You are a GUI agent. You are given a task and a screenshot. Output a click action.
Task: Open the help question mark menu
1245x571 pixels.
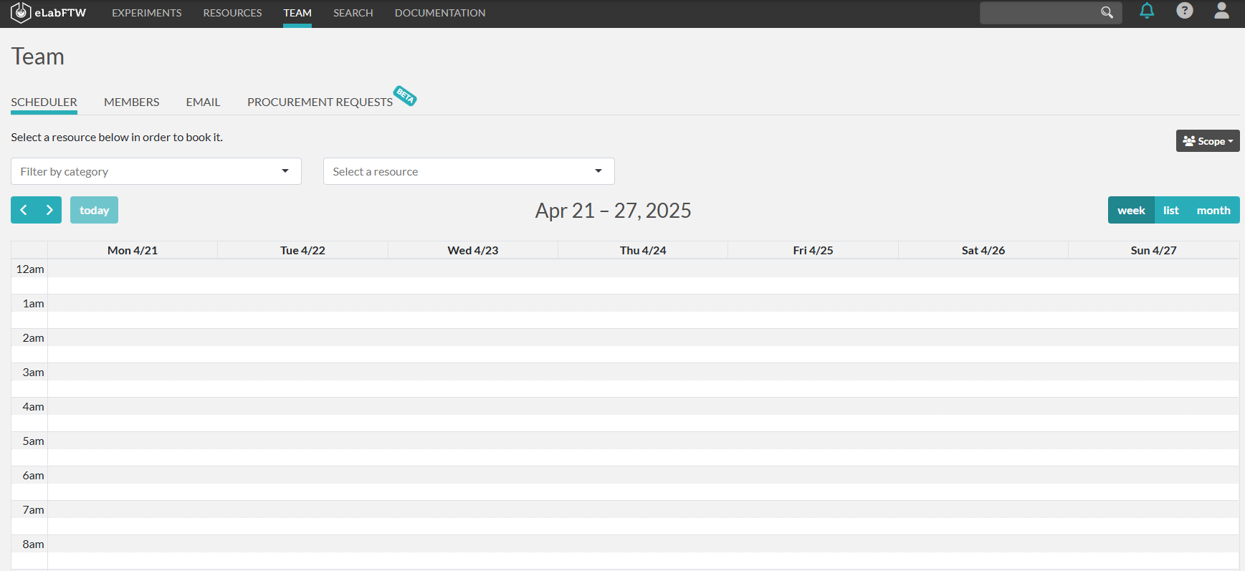[1185, 11]
